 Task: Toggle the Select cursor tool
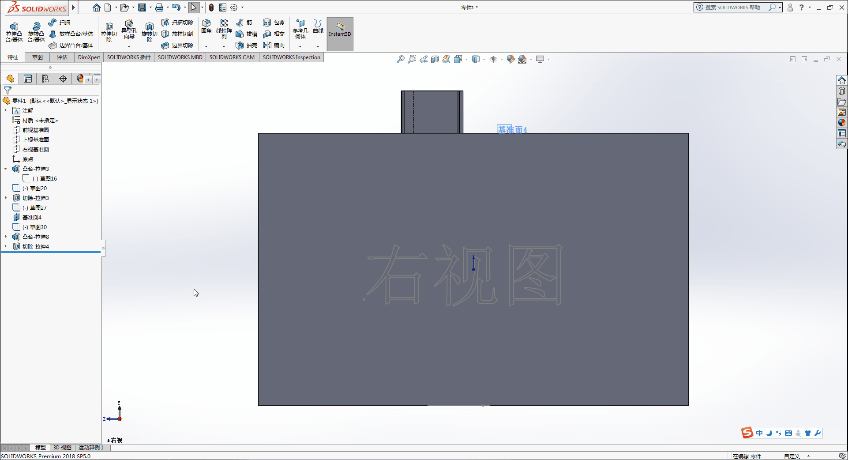coord(194,8)
